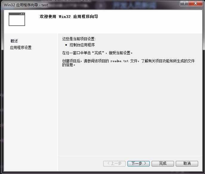Click the heading 欢迎使用 Win32 应用程序向导
205x174 pixels.
[69, 16]
